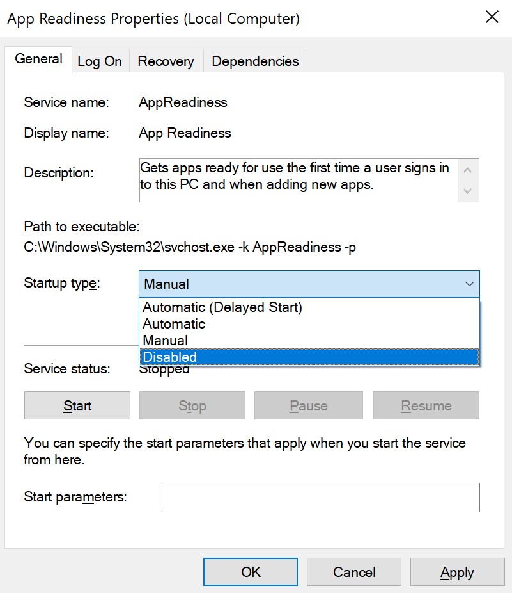Focus the Start parameters text field
This screenshot has height=593, width=512.
(320, 498)
